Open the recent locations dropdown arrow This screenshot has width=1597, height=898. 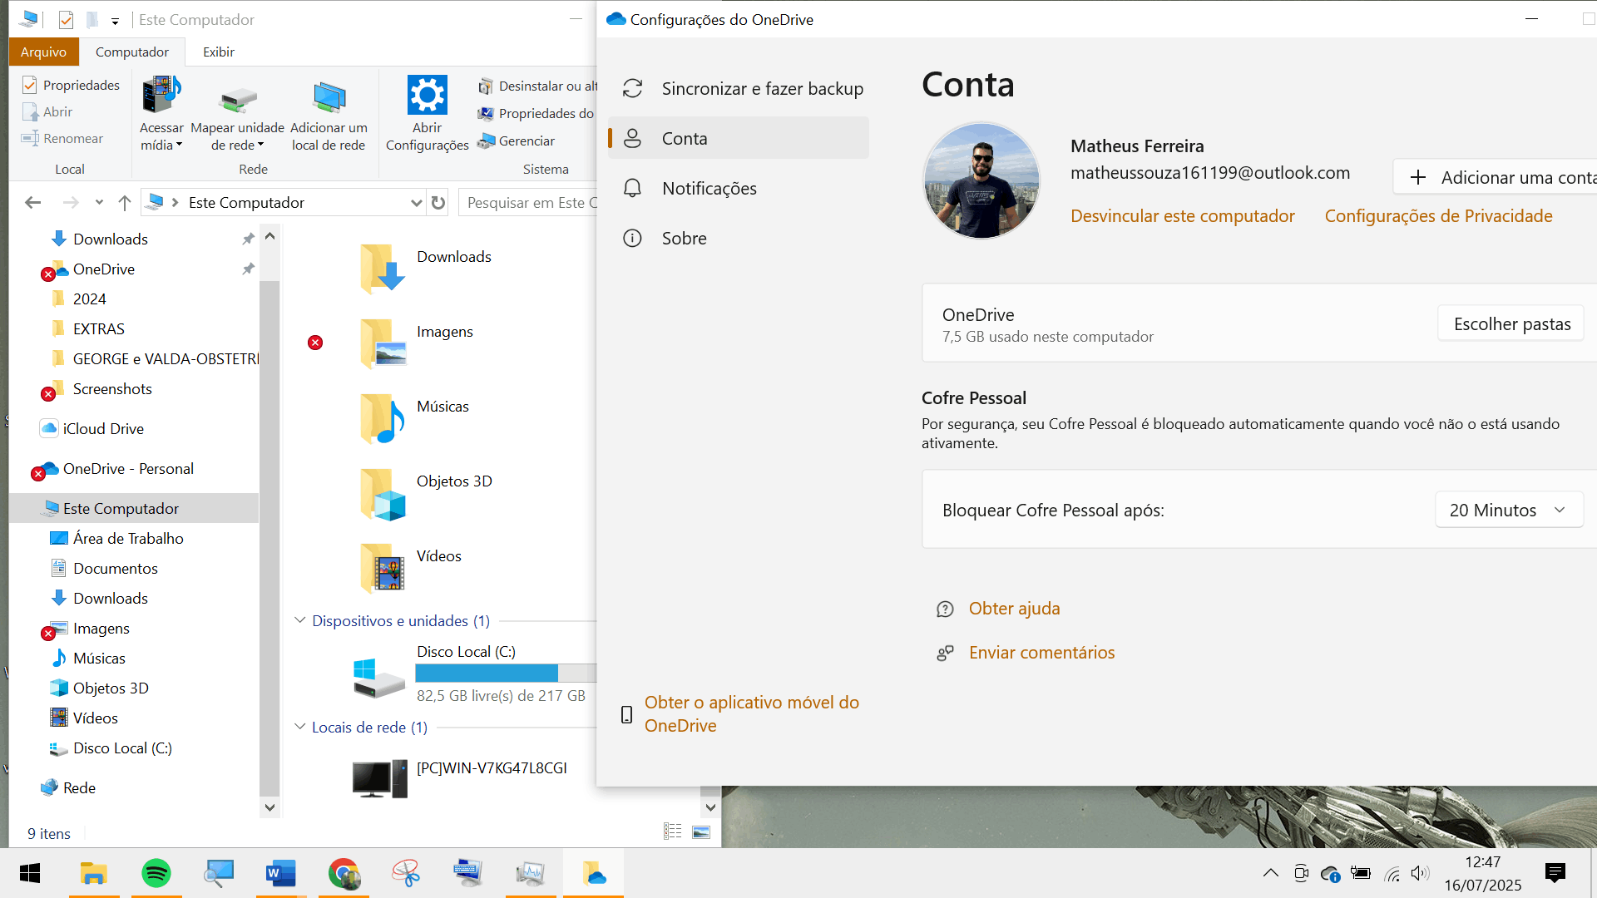tap(99, 202)
